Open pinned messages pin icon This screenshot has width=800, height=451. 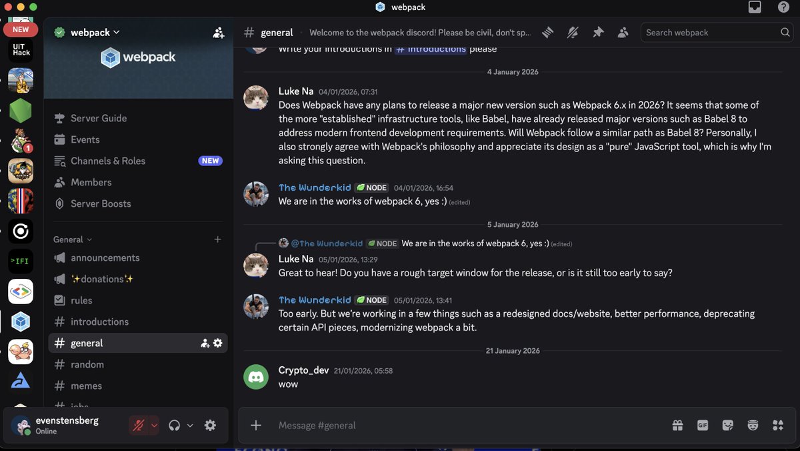click(598, 32)
